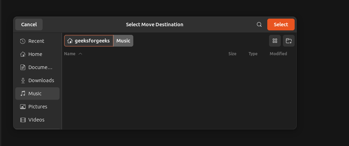Select Documents location in the sidebar
This screenshot has height=146, width=349.
40,67
